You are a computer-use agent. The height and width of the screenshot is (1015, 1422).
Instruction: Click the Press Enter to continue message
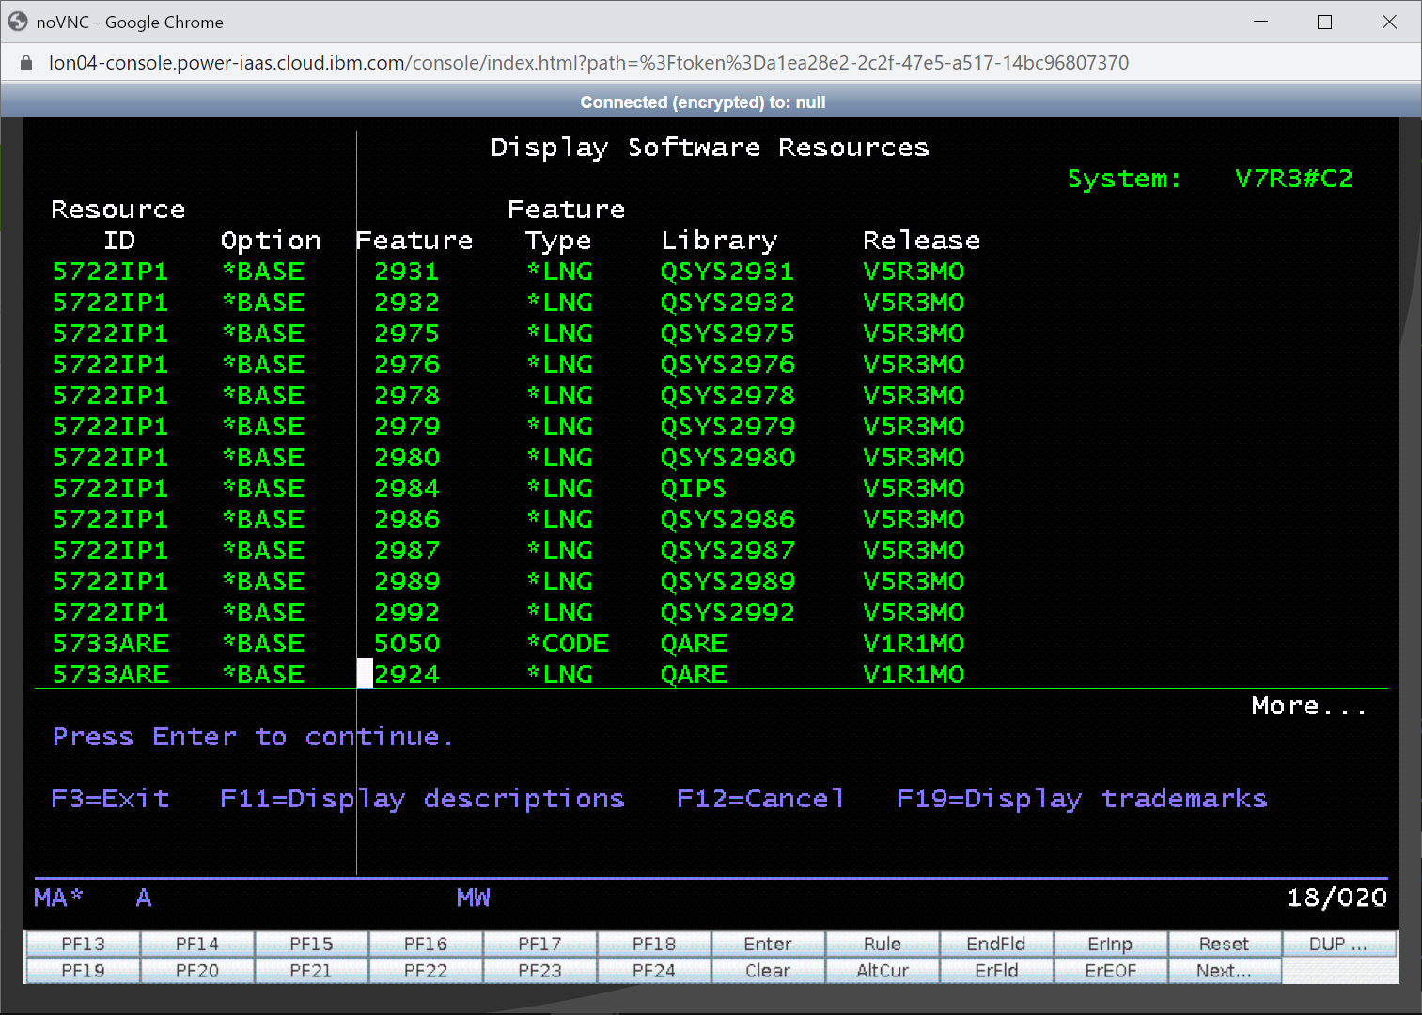pos(253,737)
